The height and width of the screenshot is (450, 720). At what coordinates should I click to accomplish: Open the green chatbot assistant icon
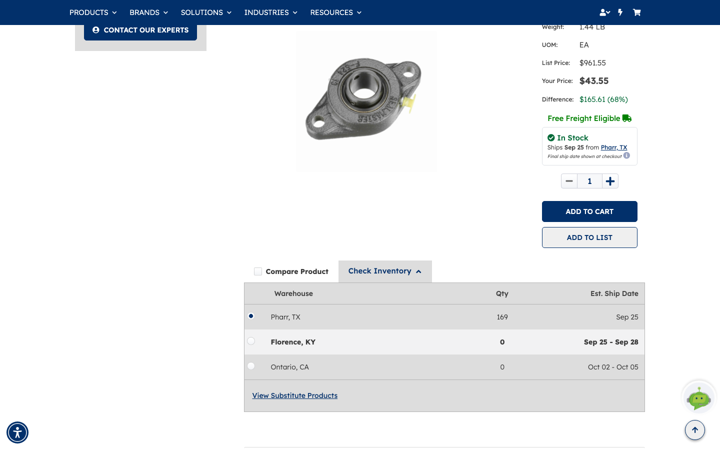(698, 397)
